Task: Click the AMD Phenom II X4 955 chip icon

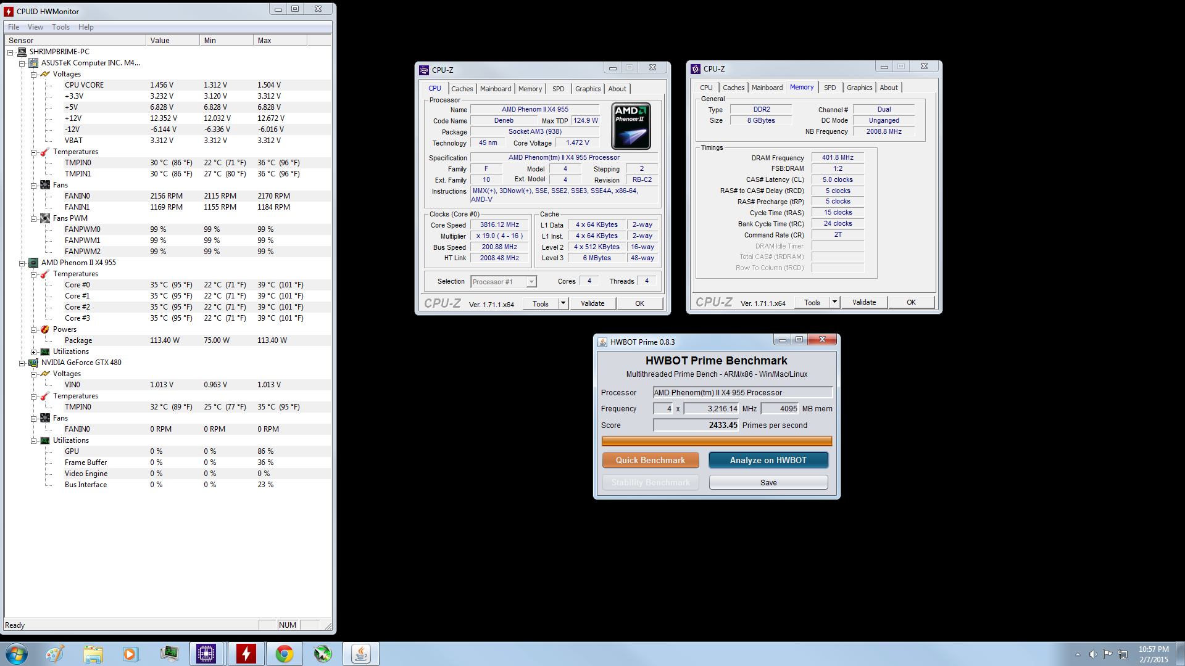Action: [33, 263]
